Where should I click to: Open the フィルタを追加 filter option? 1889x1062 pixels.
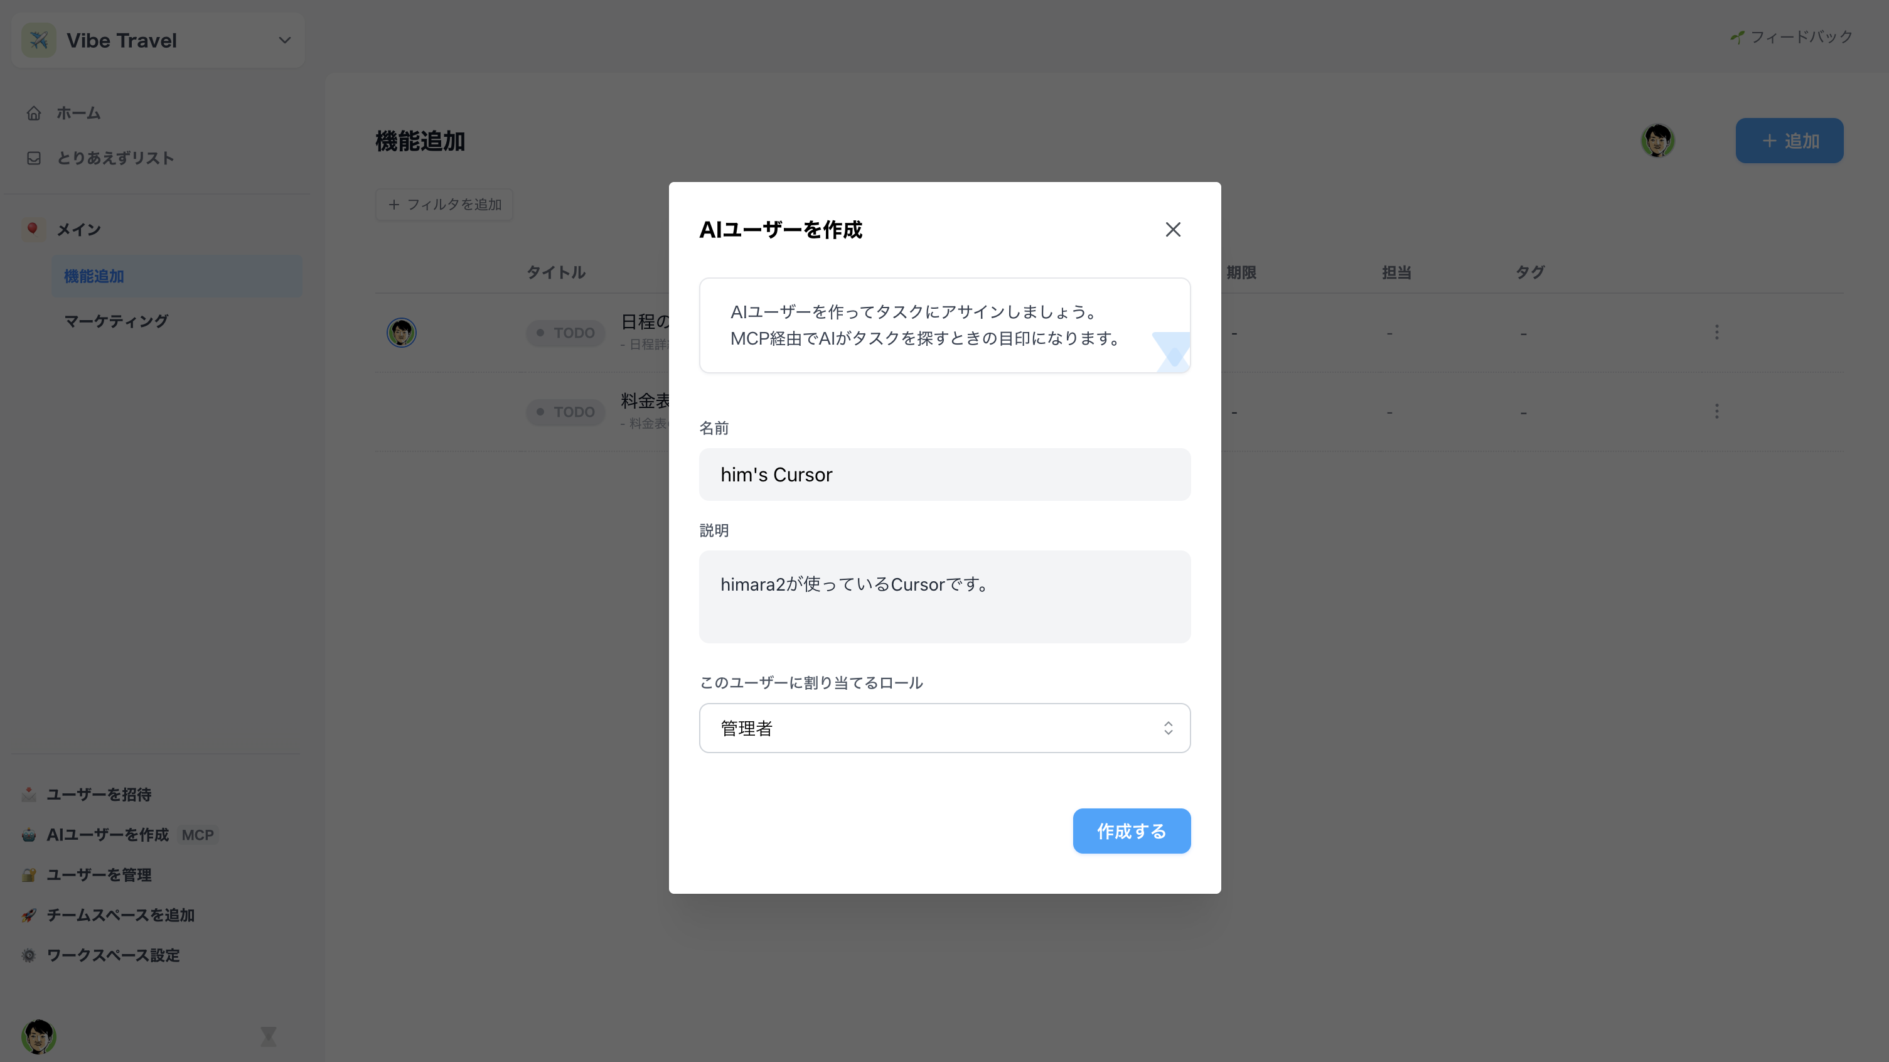444,205
